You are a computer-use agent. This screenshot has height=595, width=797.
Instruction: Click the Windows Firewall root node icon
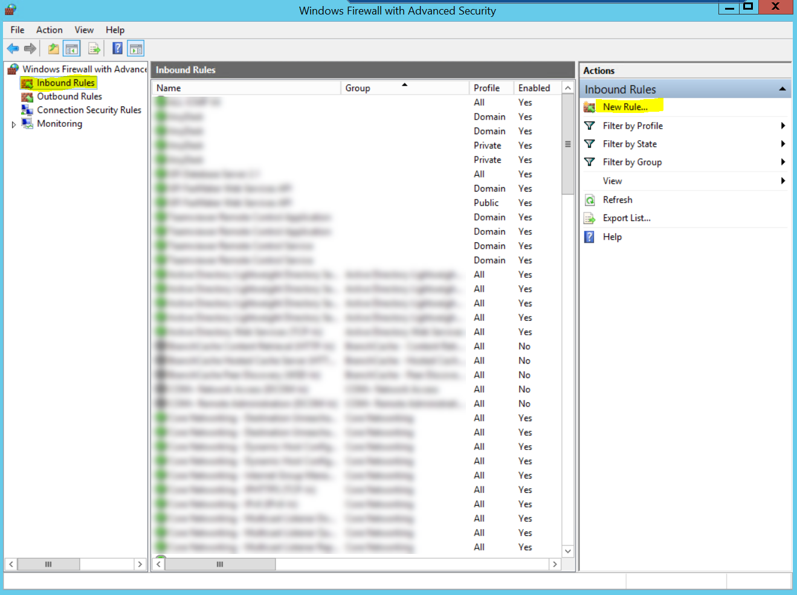[x=13, y=69]
